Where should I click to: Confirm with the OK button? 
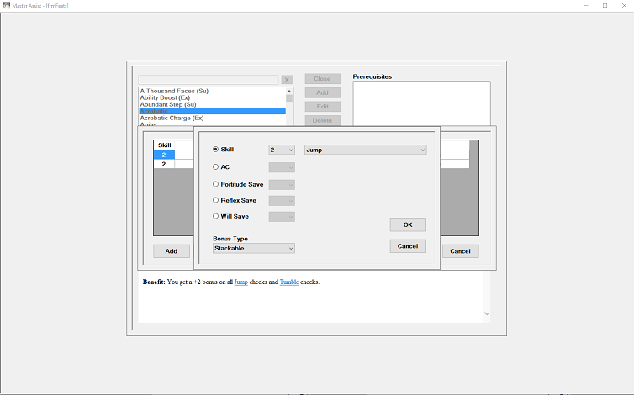tap(408, 224)
